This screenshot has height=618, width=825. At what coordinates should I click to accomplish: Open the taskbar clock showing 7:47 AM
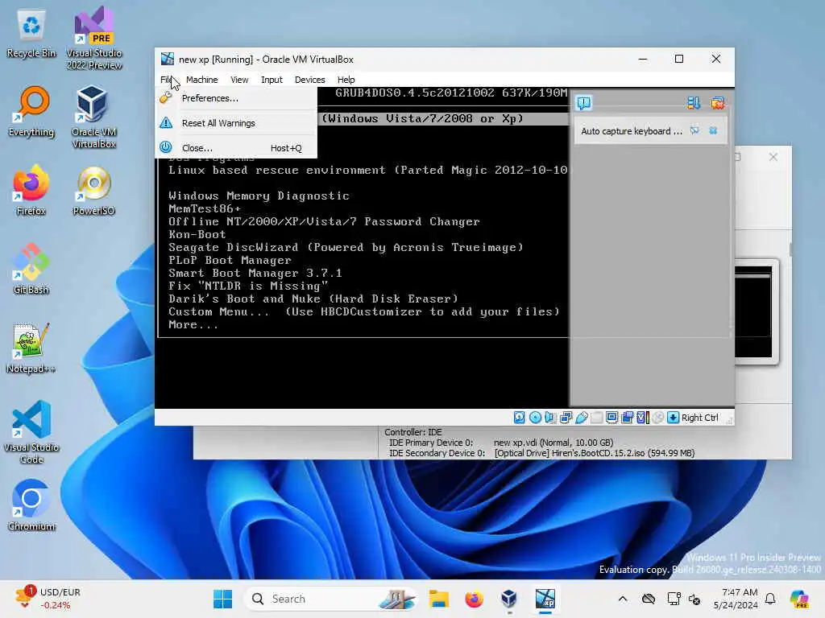[x=736, y=599]
